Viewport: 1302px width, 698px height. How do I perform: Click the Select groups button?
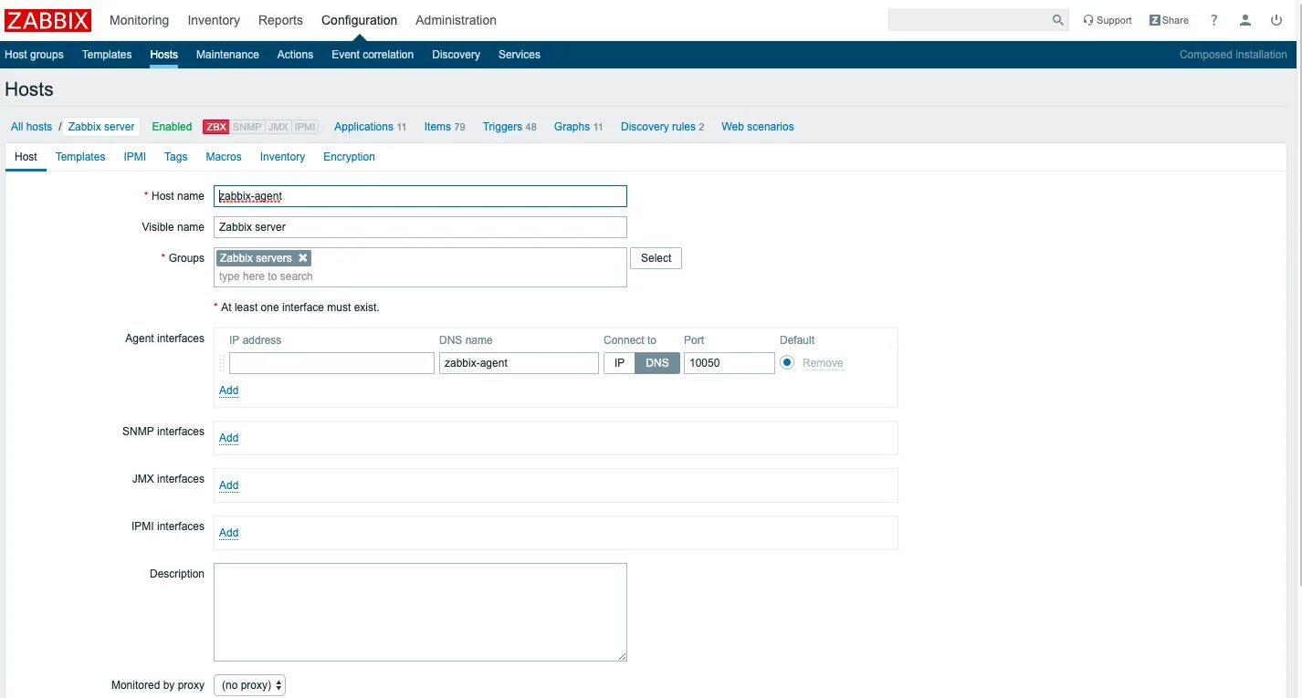point(656,258)
